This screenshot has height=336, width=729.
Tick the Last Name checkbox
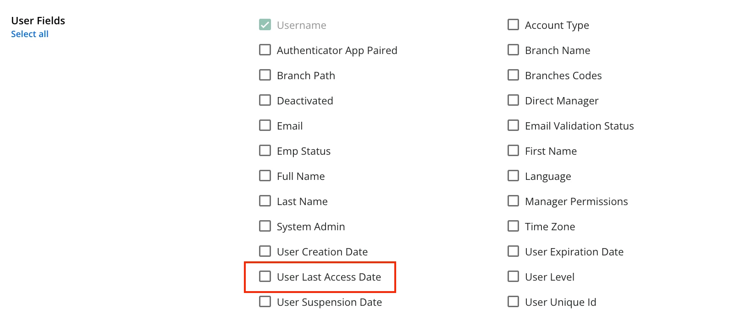point(265,201)
